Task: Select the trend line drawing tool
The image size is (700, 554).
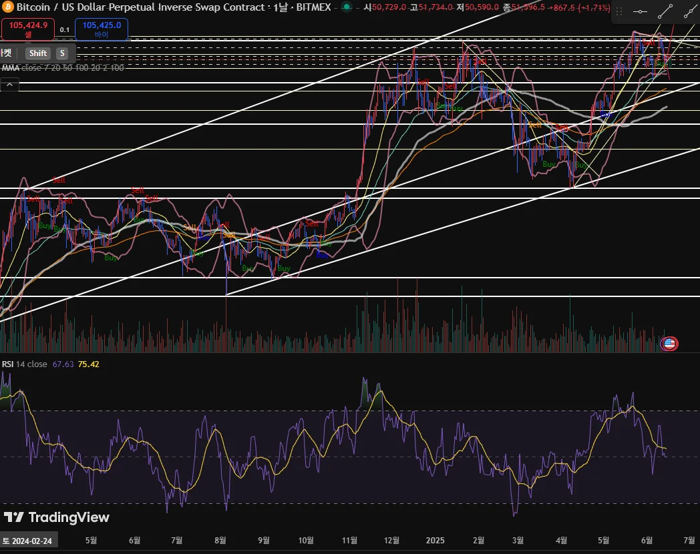Action: click(665, 11)
